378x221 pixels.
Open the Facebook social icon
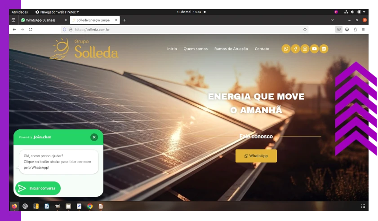[295, 49]
